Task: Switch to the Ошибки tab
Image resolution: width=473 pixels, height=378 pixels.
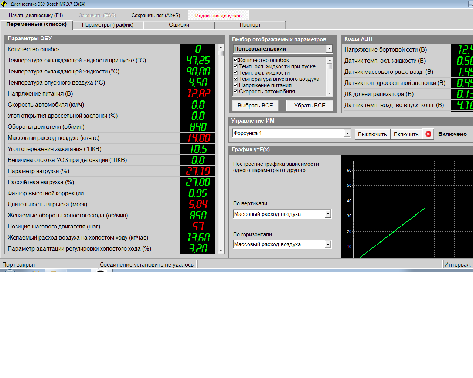Action: click(x=179, y=25)
